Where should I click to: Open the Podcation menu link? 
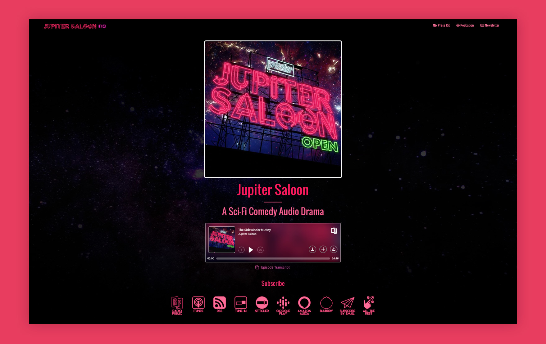[x=465, y=25]
